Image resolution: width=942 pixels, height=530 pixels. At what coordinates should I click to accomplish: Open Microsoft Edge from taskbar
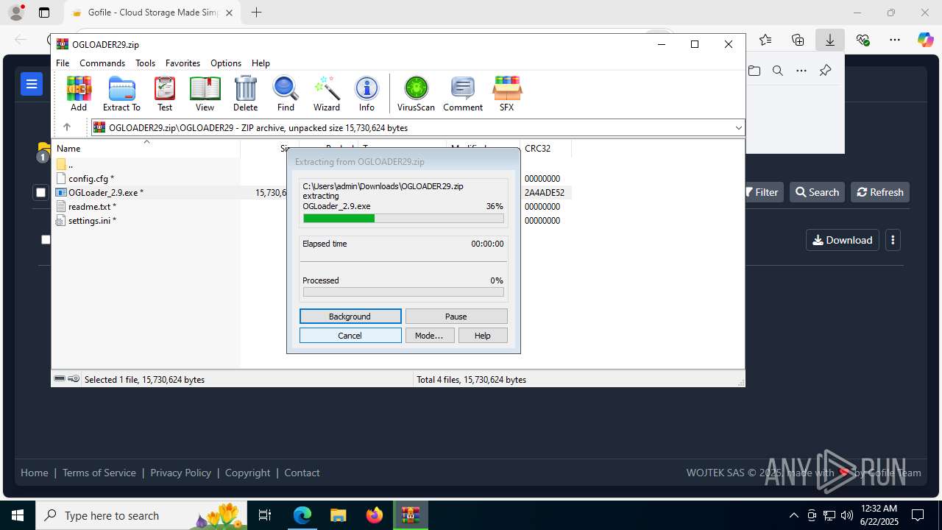[x=302, y=515]
